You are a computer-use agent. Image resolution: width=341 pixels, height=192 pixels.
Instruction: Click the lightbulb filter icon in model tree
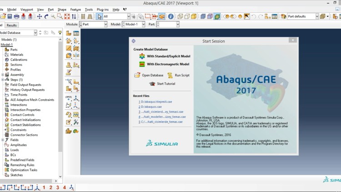coord(60,32)
